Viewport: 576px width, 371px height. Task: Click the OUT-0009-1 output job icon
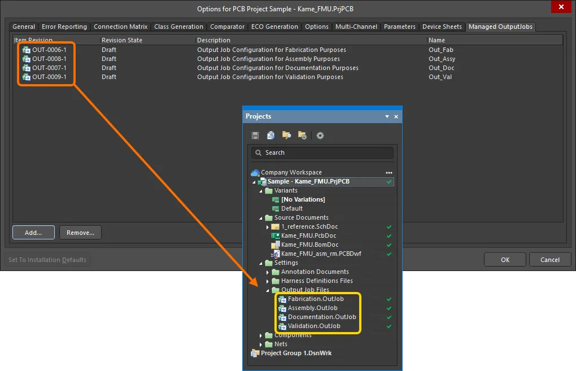click(x=27, y=77)
